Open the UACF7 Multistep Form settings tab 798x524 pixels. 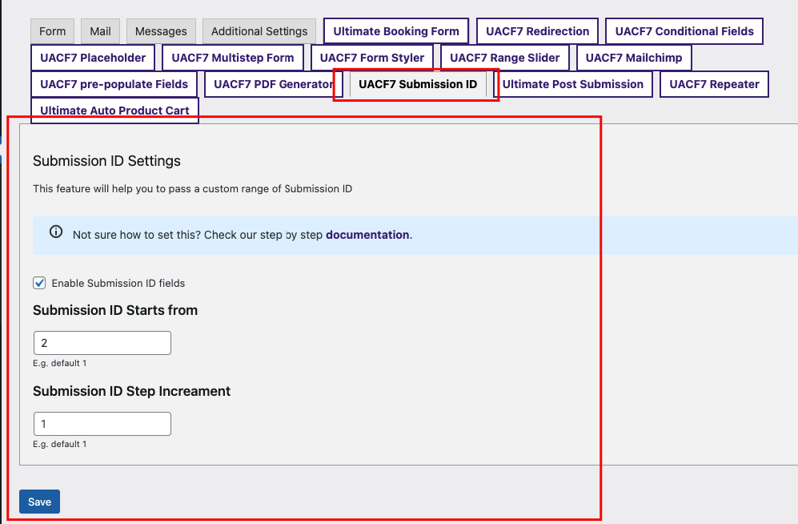point(232,57)
